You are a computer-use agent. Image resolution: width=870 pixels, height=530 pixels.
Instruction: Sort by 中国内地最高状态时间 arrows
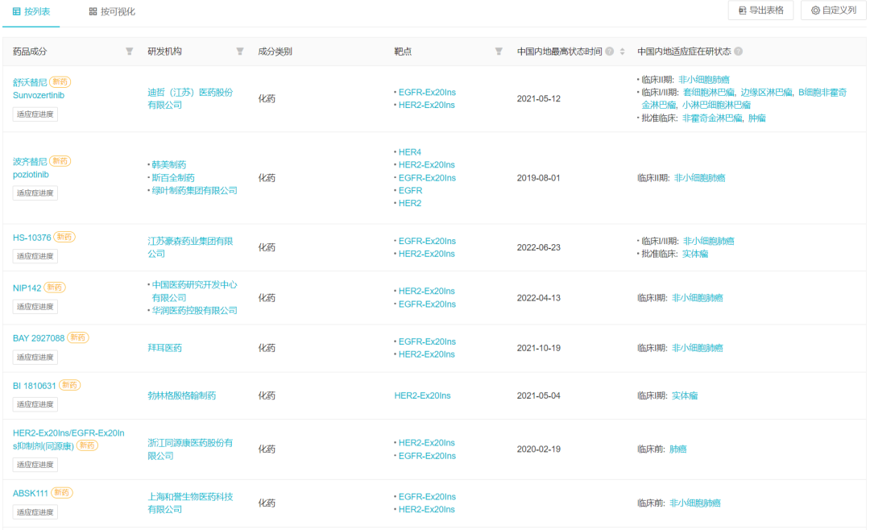point(622,51)
